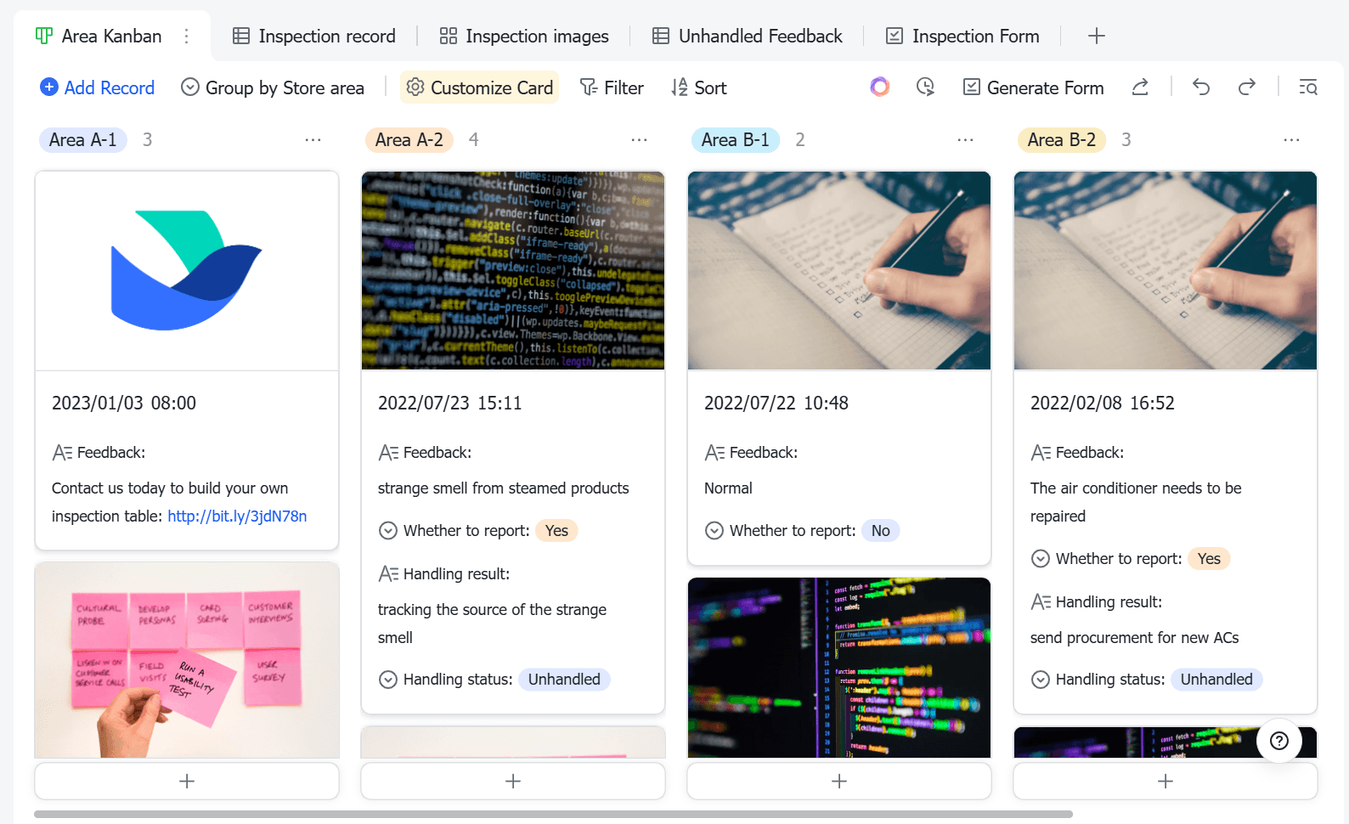Add a new card in Area A-2
The height and width of the screenshot is (824, 1349).
pyautogui.click(x=513, y=781)
